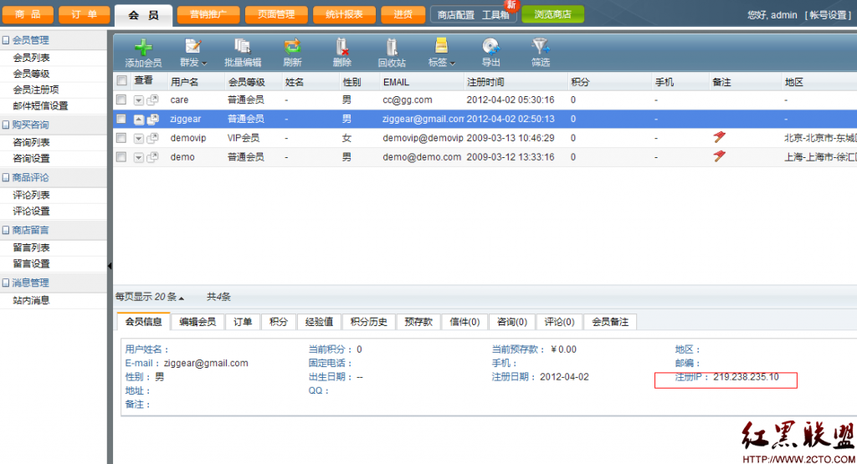Open the 进货 top menu
This screenshot has width=857, height=464.
coord(403,15)
